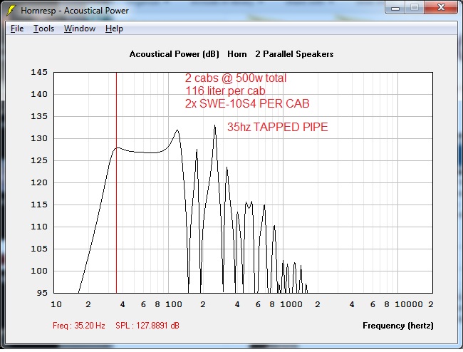Click the 100 label on frequency axis

tap(174, 304)
